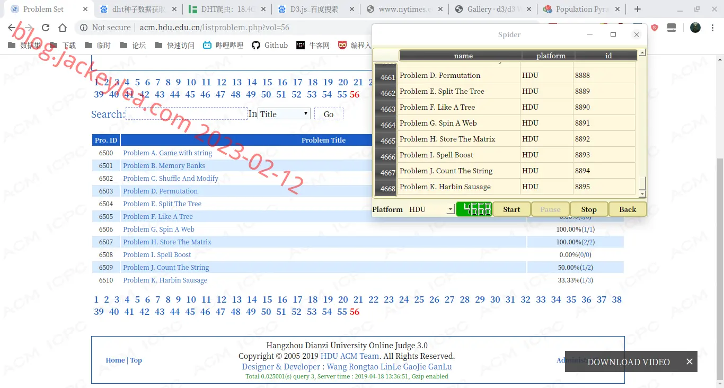Click the home icon in the toolbar
724x388 pixels.
pyautogui.click(x=63, y=28)
